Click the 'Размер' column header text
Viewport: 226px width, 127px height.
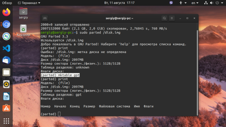click(x=89, y=106)
